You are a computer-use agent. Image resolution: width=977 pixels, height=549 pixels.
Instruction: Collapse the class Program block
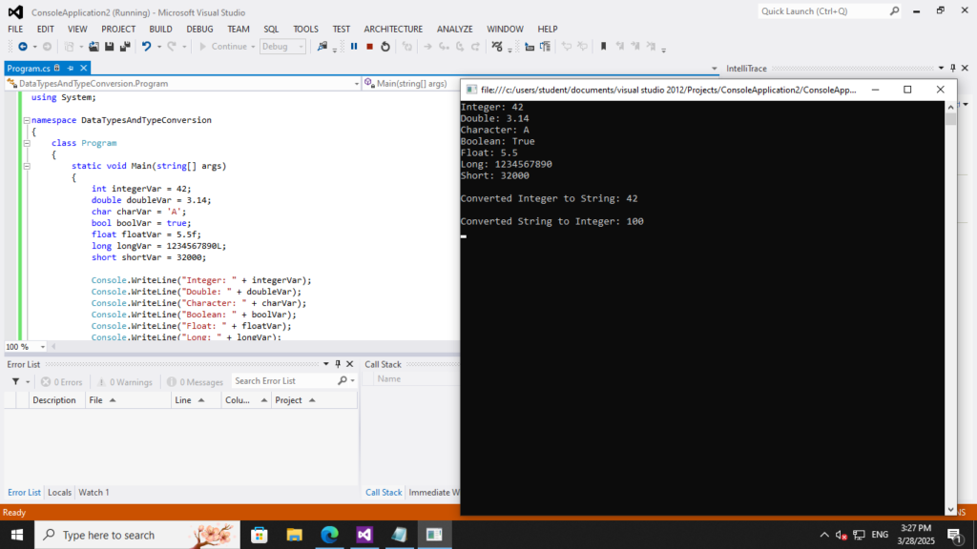[x=27, y=143]
